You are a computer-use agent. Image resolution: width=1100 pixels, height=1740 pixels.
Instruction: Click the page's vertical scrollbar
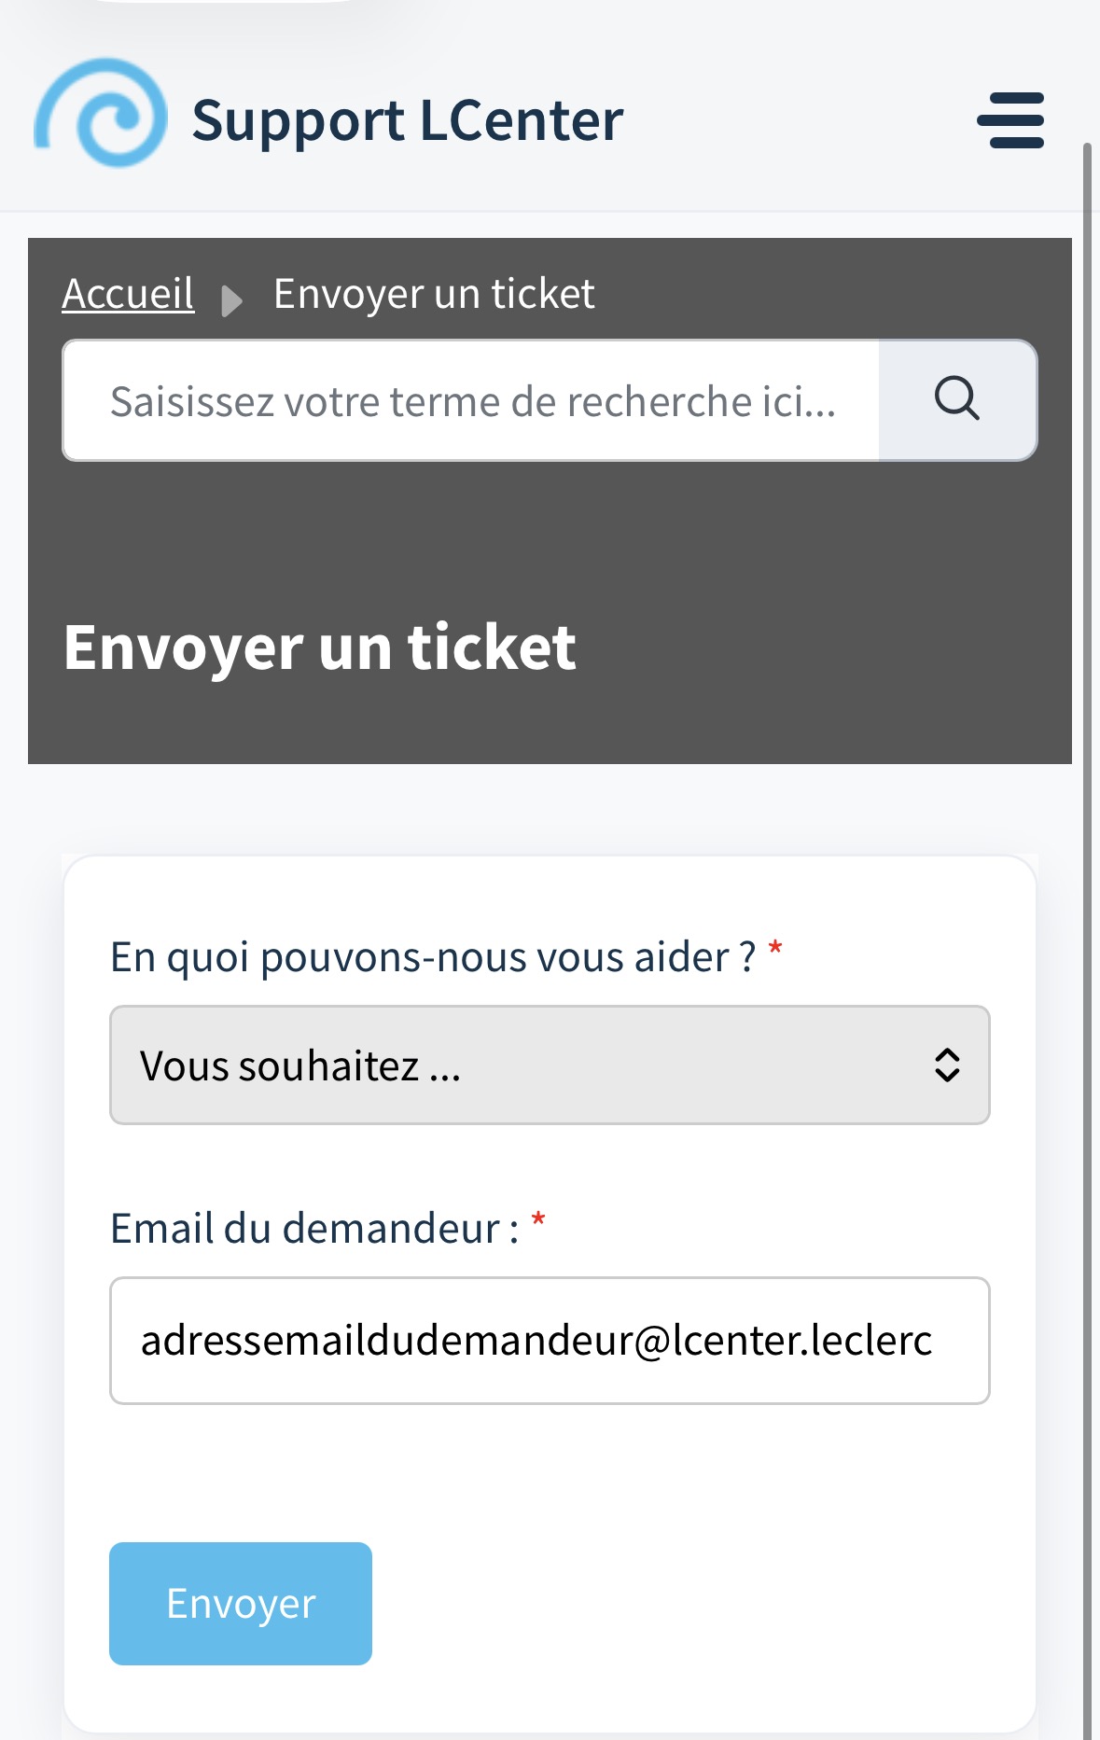point(1087,940)
